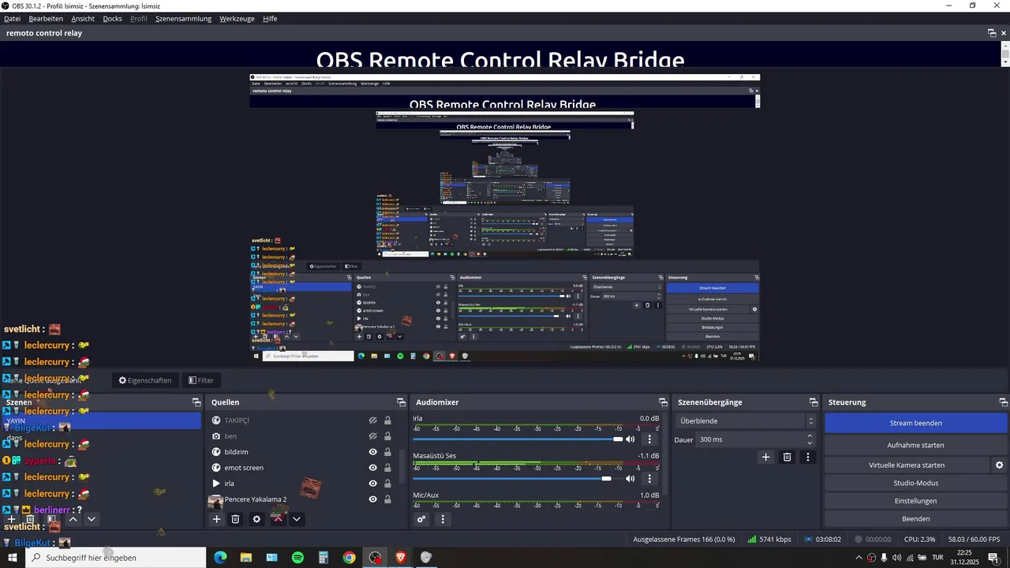The width and height of the screenshot is (1010, 568).
Task: Click the Windows taskbar search field
Action: coord(116,558)
